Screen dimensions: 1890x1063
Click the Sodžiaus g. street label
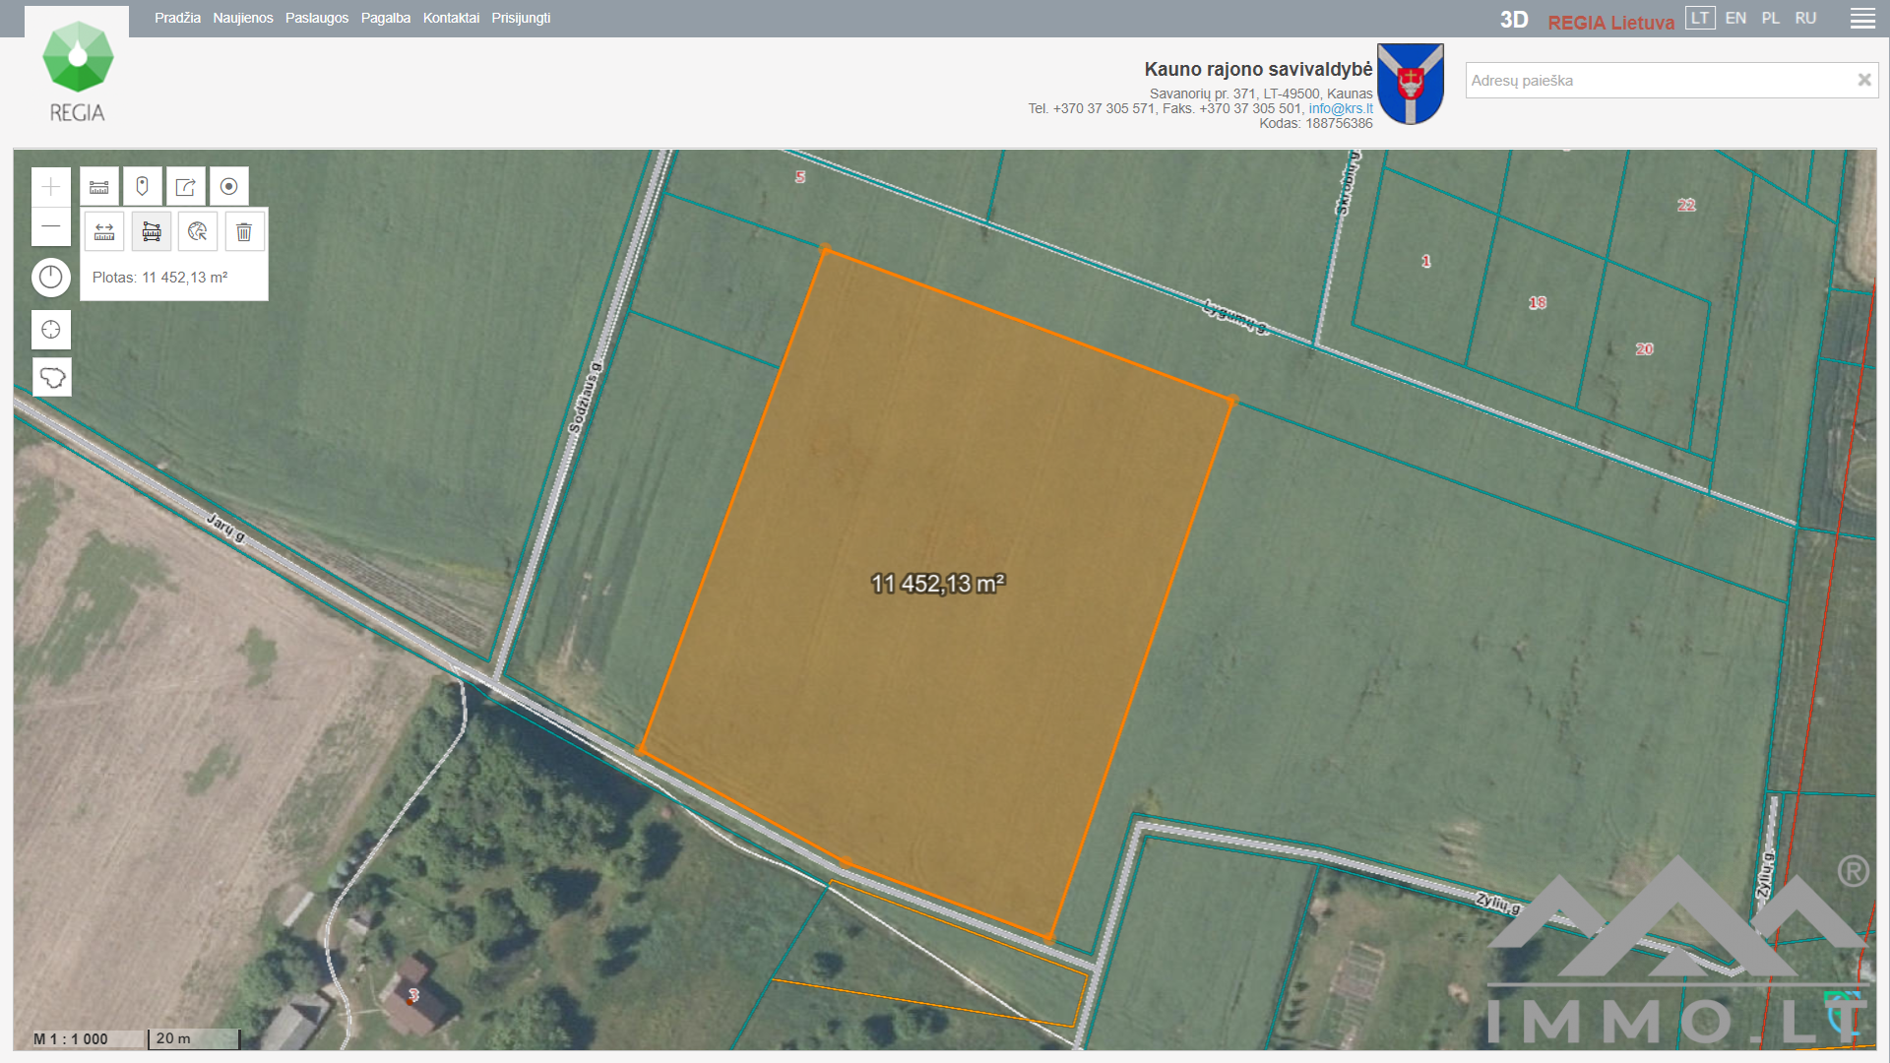pos(585,398)
